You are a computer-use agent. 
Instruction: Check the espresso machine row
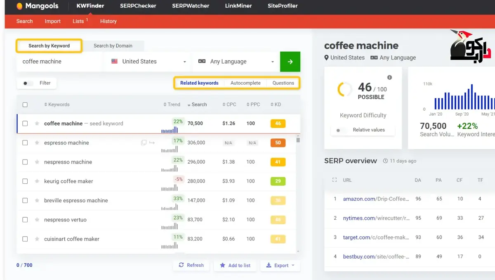pos(25,143)
